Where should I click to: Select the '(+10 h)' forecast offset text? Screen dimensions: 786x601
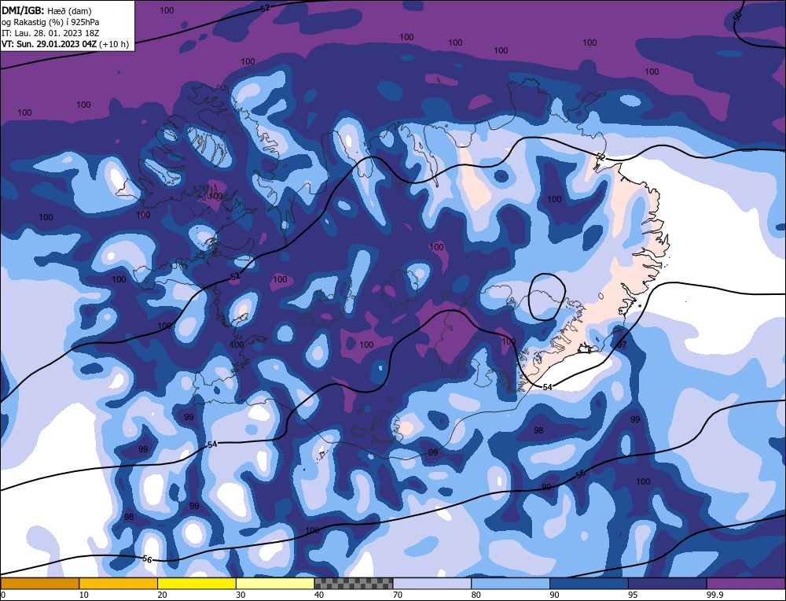[114, 44]
